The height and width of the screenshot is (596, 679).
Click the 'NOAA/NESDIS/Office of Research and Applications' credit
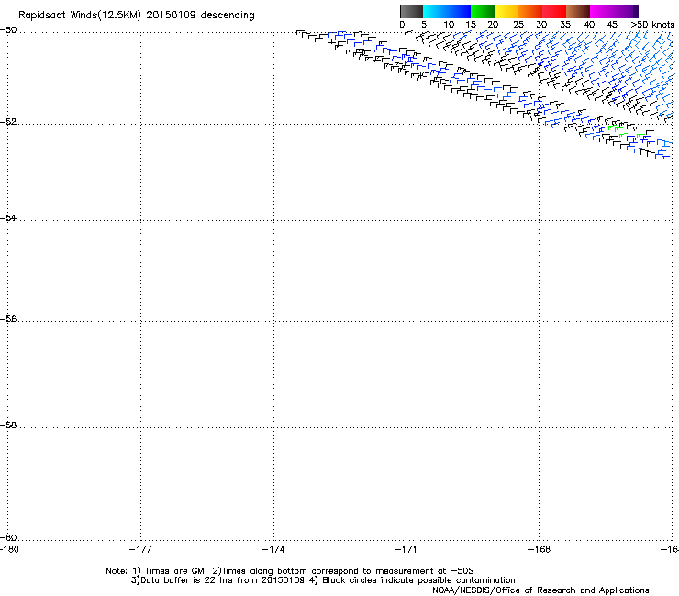coord(540,590)
